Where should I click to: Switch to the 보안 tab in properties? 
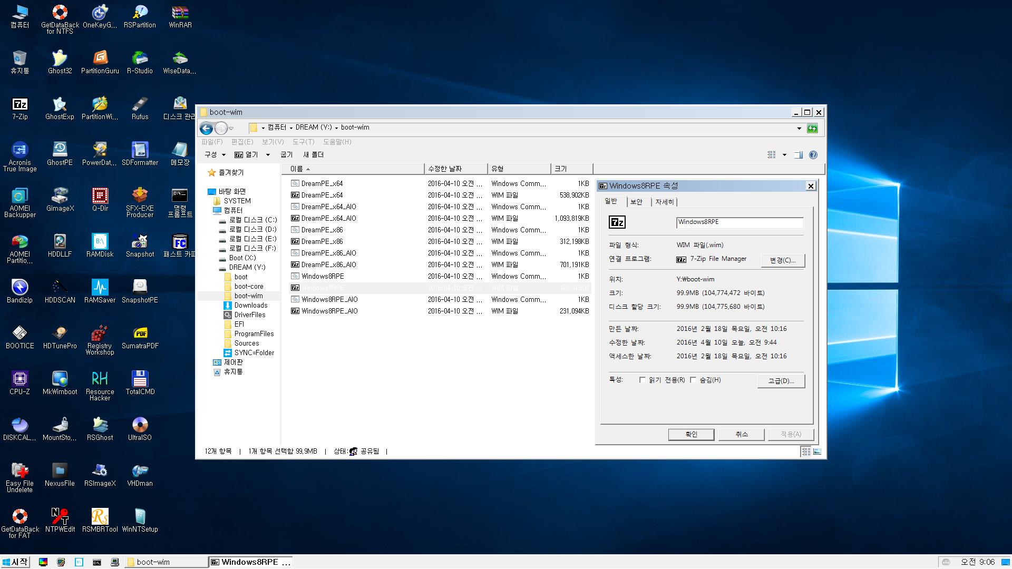click(636, 202)
